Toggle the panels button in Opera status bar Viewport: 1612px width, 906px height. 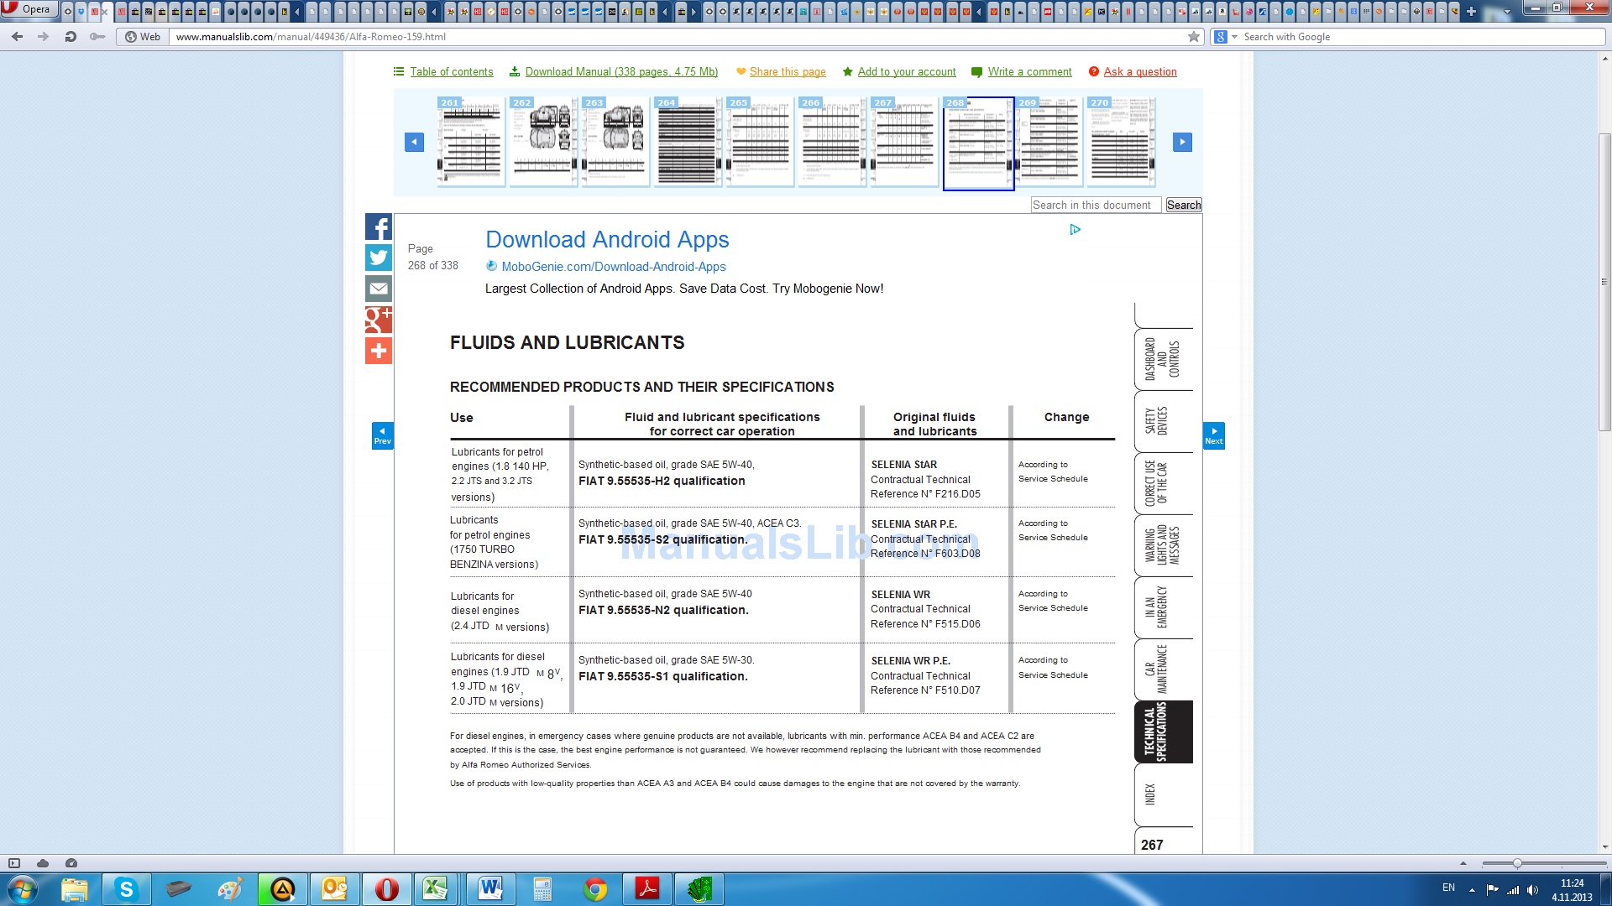[14, 863]
